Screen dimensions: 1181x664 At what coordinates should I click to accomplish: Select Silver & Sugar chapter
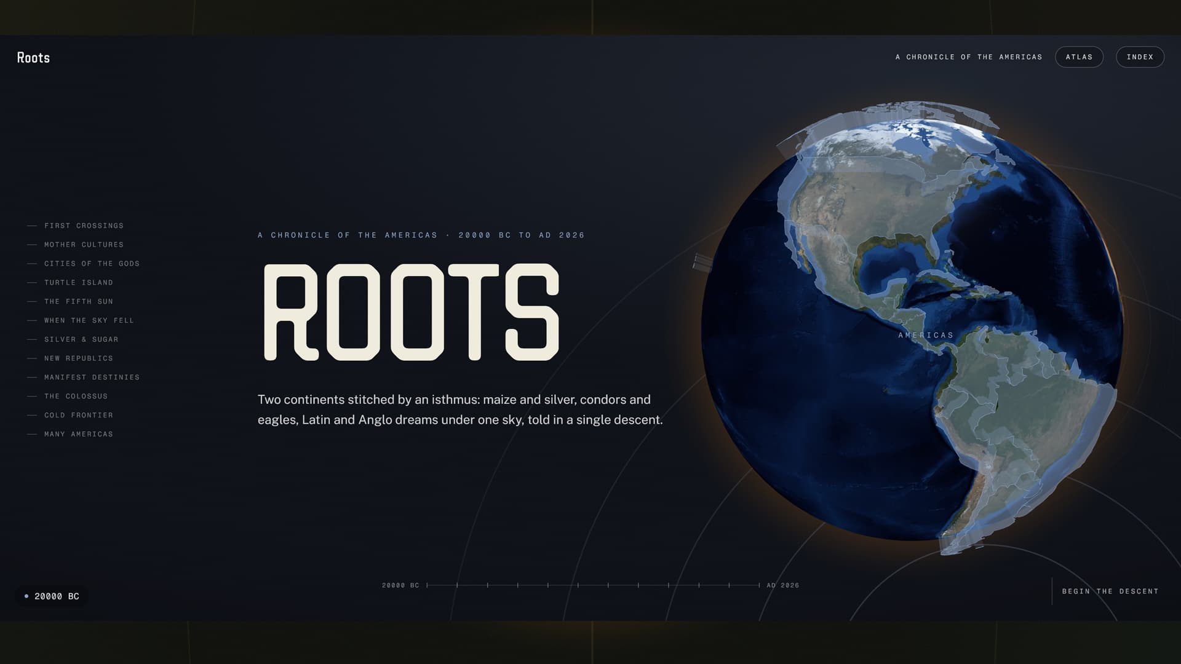click(x=73, y=339)
